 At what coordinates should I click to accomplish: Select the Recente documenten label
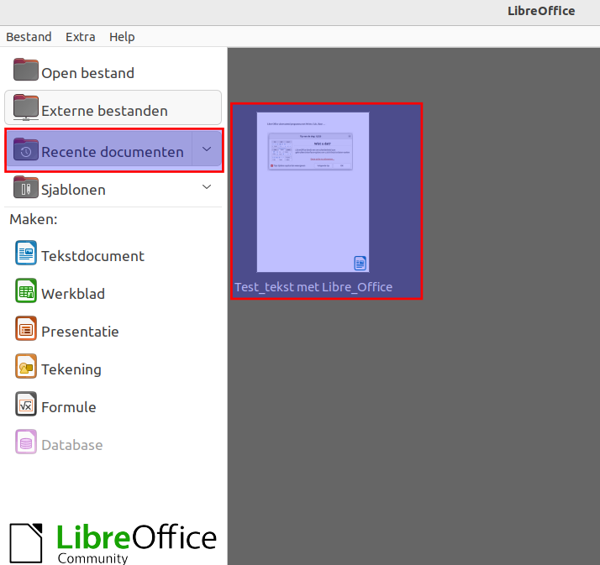pos(113,152)
